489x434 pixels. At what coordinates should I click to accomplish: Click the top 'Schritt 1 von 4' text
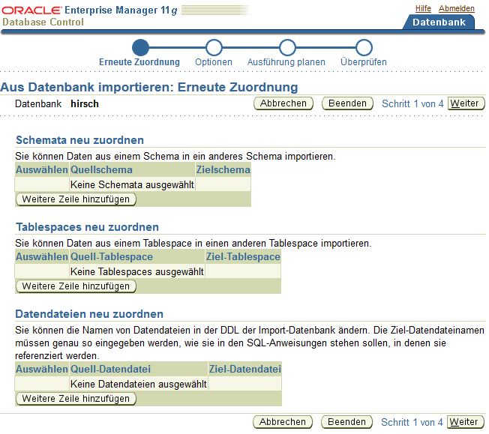pos(412,103)
